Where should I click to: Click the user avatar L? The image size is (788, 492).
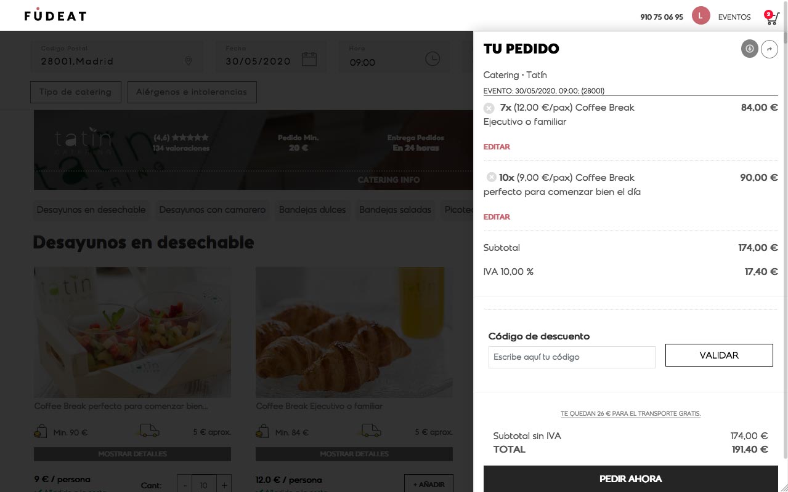click(x=701, y=16)
